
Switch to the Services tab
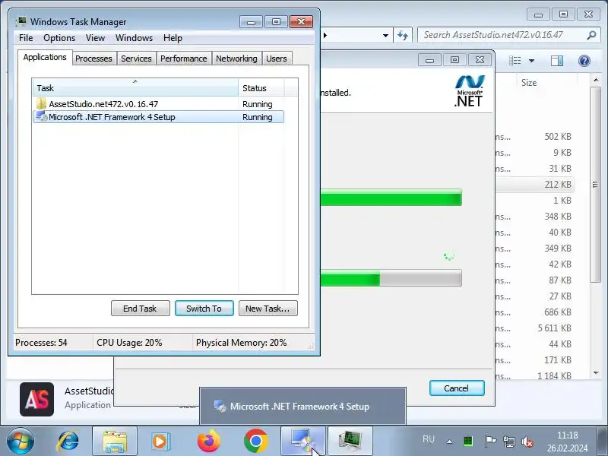click(x=136, y=59)
